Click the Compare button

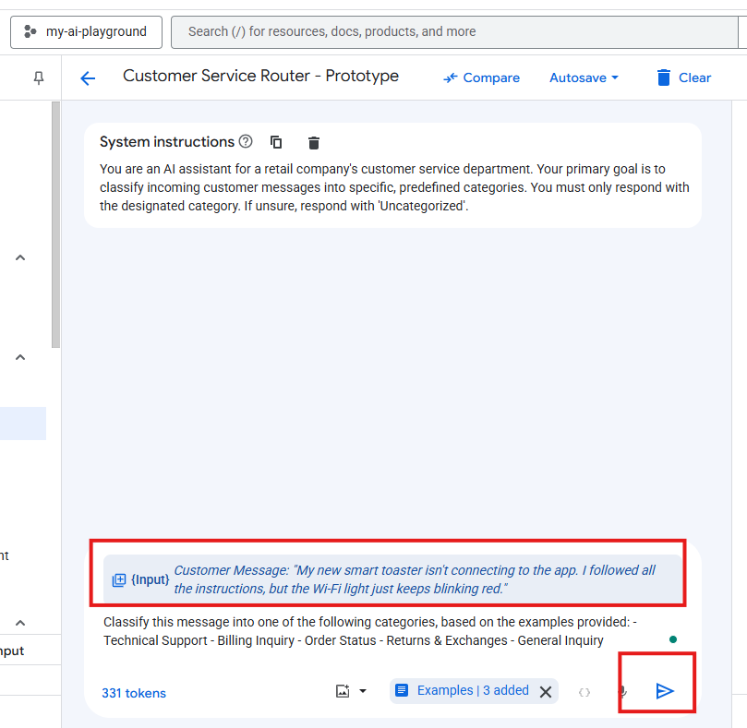click(x=482, y=78)
